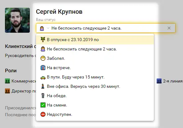
Task: Click the red no-entry unavailable icon
Action: tap(43, 114)
